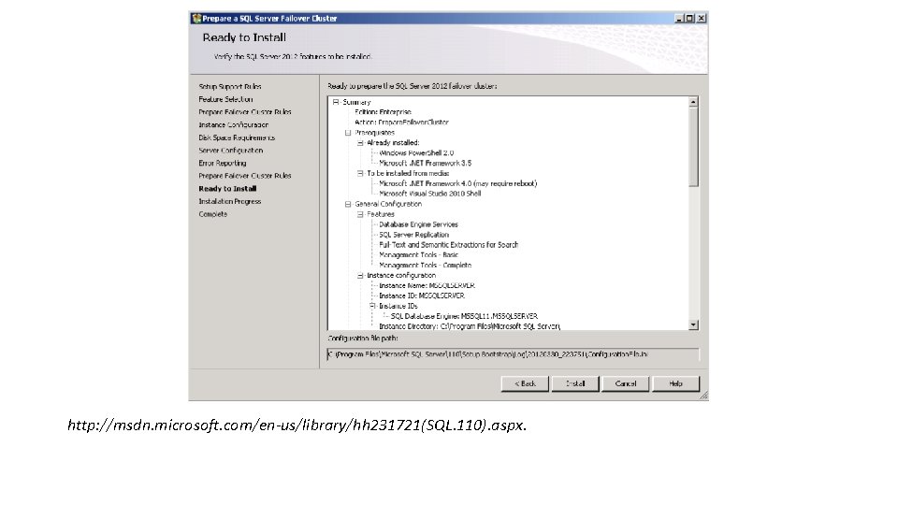Select the Ready to Install step
The image size is (898, 505).
(227, 188)
